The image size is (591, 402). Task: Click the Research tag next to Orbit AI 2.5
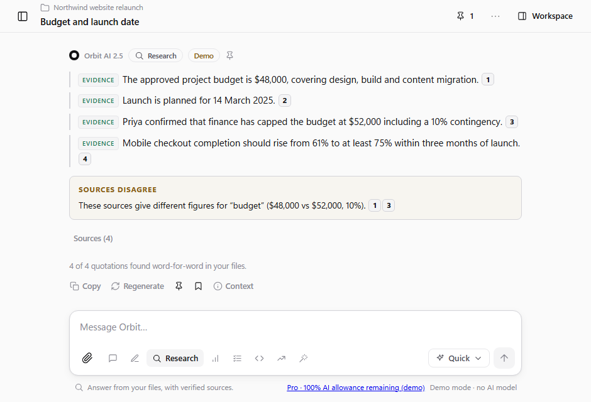click(x=156, y=56)
